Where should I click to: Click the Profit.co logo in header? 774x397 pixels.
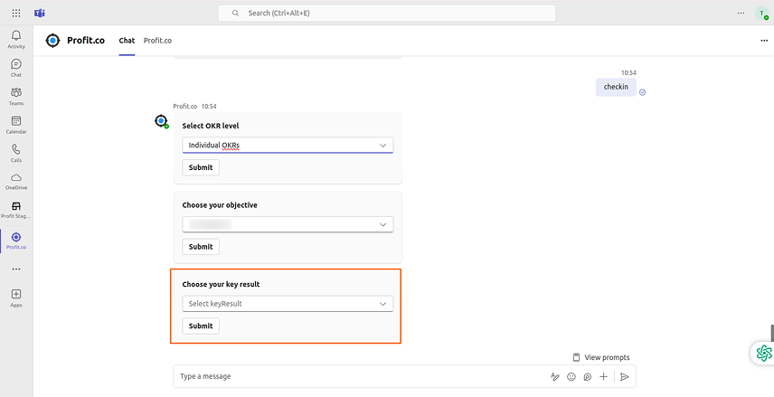click(x=52, y=41)
